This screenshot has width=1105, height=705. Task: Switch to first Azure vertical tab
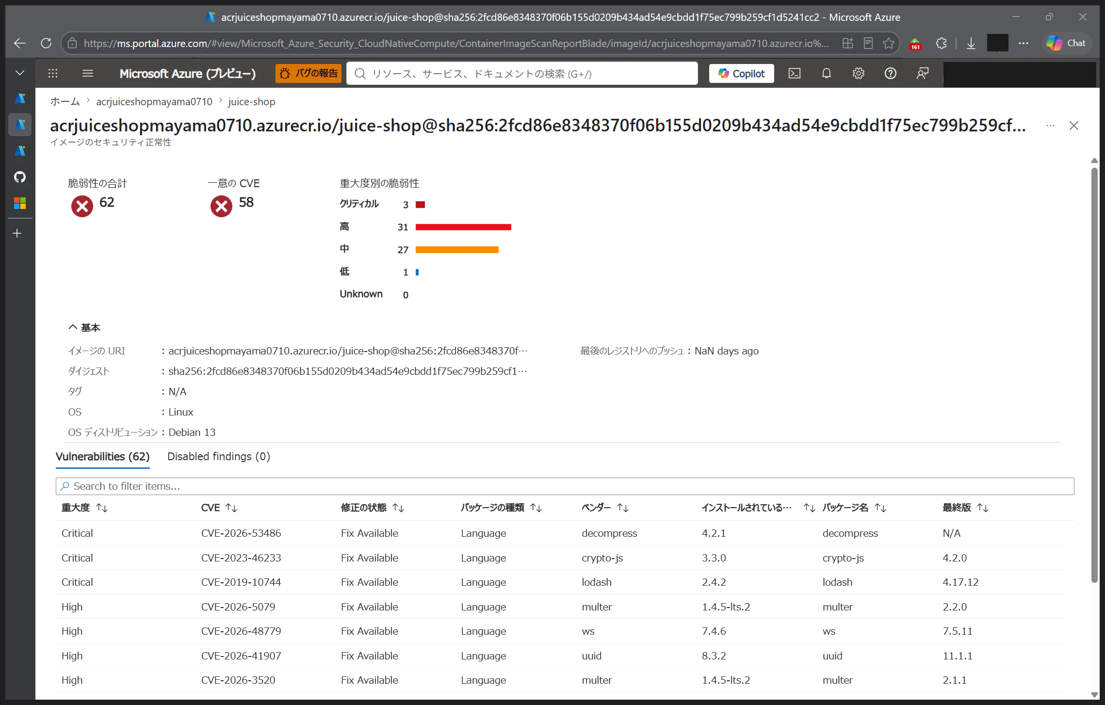tap(20, 98)
